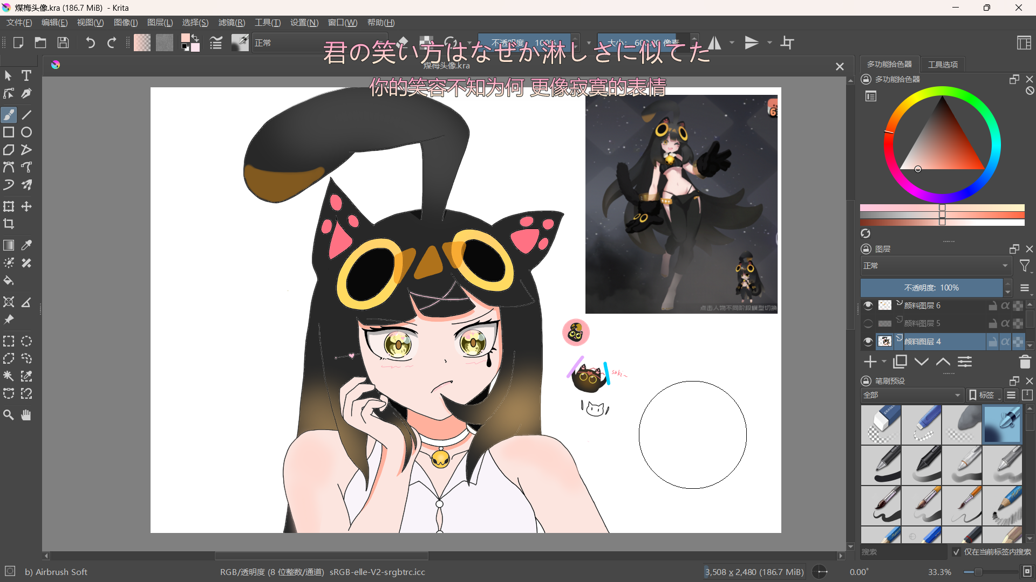Undo the last action

[90, 43]
